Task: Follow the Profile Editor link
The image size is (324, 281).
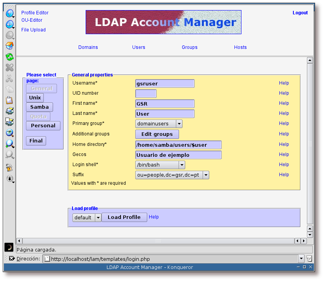Action: click(35, 13)
